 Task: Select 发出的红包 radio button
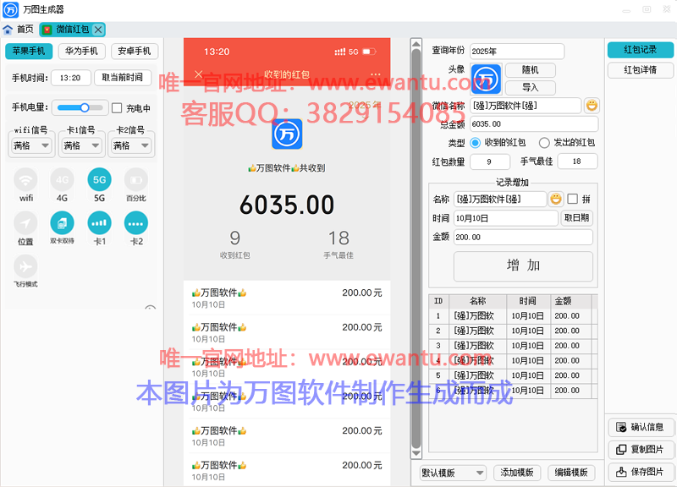544,143
